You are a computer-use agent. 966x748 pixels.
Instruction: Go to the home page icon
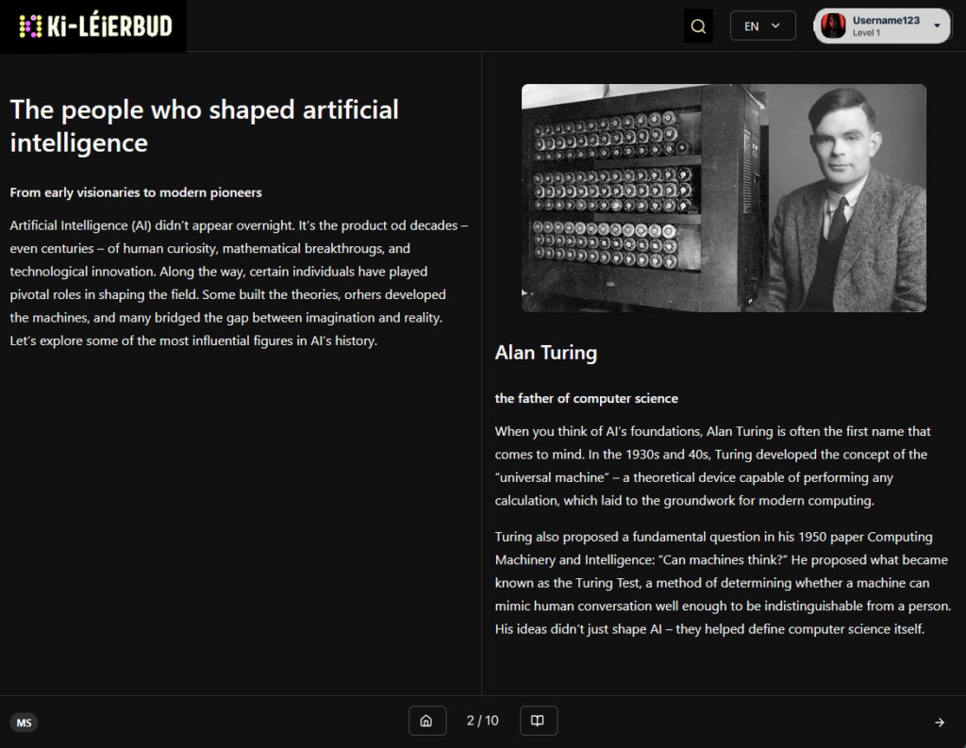coord(426,721)
